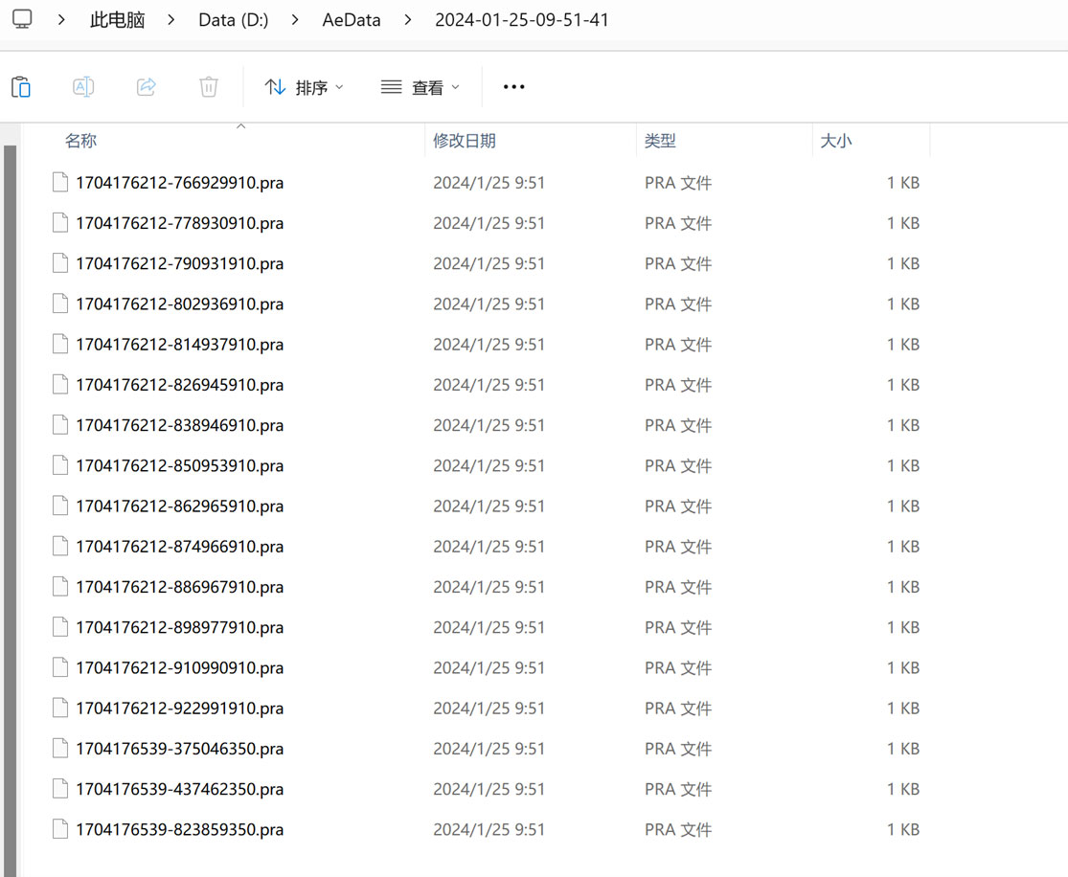Navigate to AeData in the address bar

click(x=352, y=20)
